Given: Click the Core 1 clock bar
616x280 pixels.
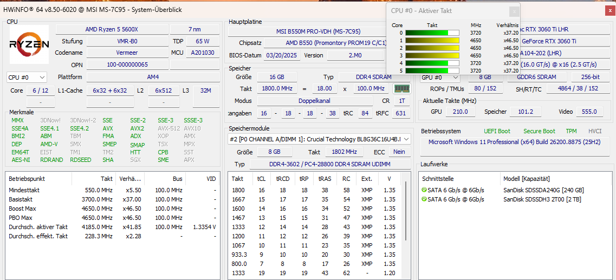Looking at the screenshot, I should pyautogui.click(x=432, y=41).
